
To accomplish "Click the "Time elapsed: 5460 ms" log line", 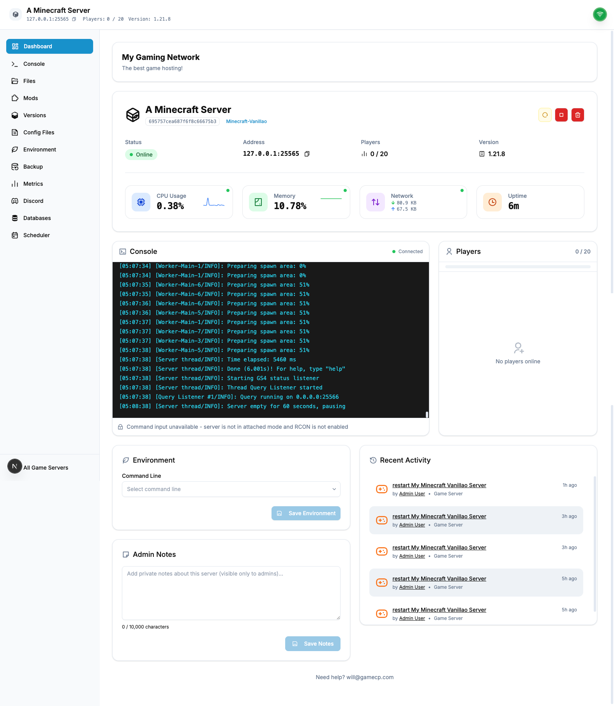I will (x=208, y=359).
